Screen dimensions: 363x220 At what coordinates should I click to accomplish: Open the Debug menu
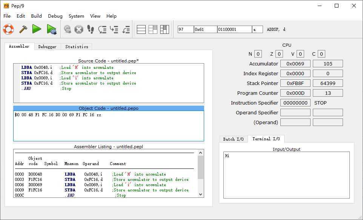[55, 16]
